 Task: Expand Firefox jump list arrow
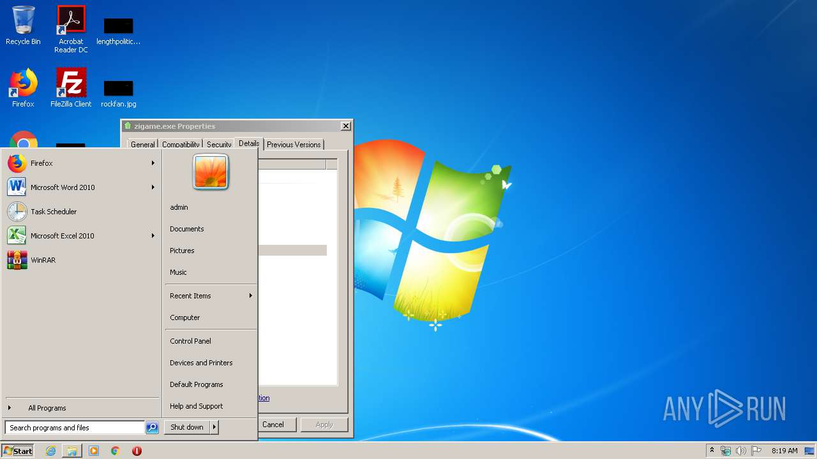[153, 163]
